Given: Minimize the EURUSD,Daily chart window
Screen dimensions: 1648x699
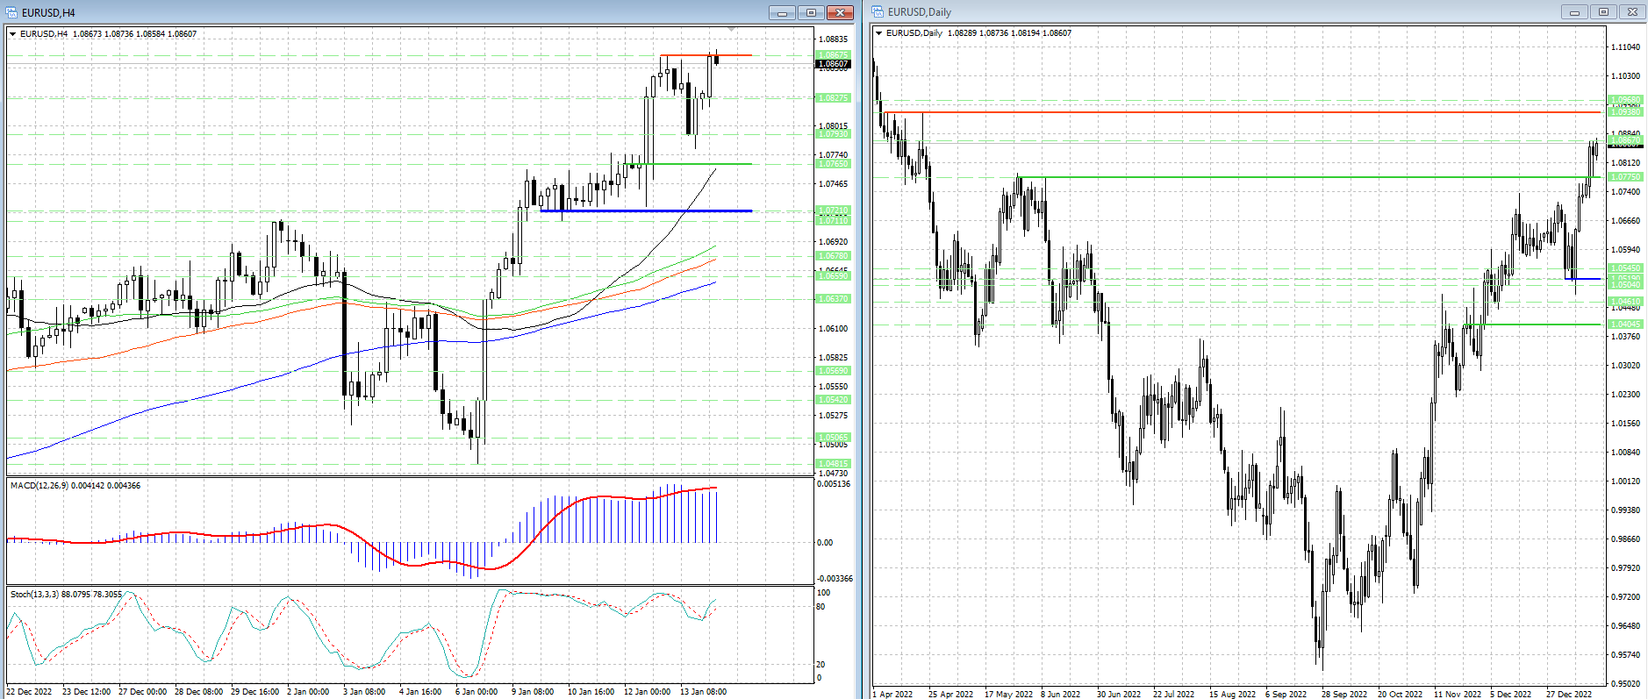Looking at the screenshot, I should click(x=1574, y=11).
